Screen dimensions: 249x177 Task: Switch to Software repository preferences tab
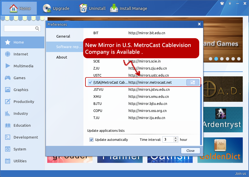tap(65, 47)
